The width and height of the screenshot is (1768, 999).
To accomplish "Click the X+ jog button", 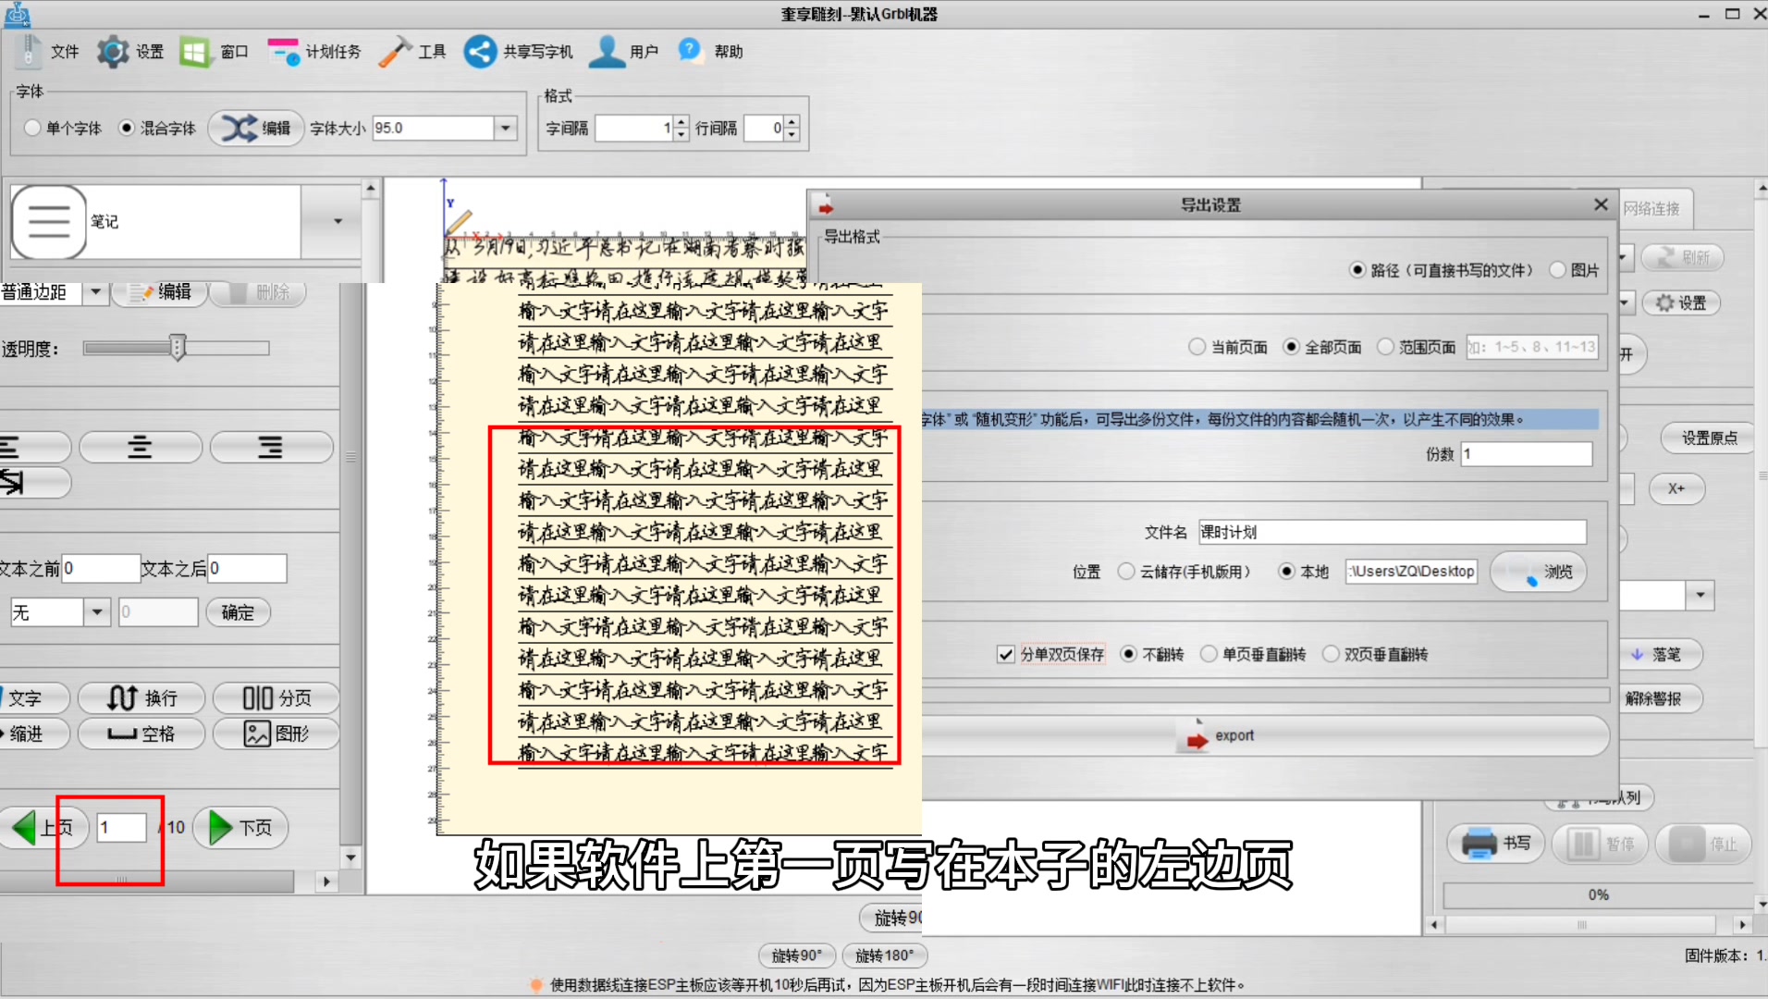I will (x=1676, y=488).
